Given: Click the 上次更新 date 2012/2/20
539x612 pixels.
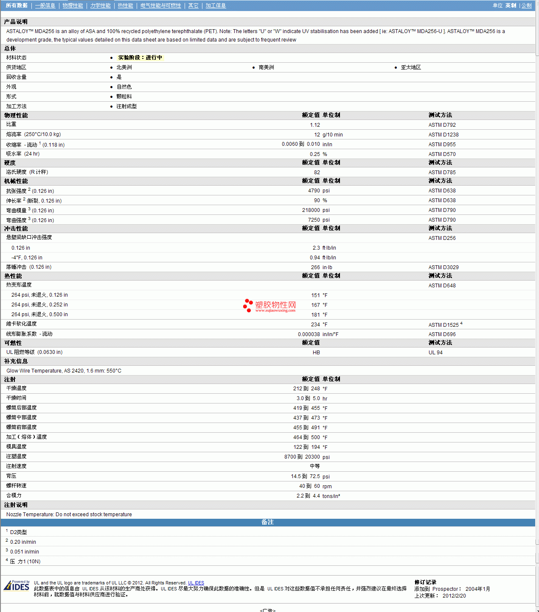Looking at the screenshot, I should [454, 596].
